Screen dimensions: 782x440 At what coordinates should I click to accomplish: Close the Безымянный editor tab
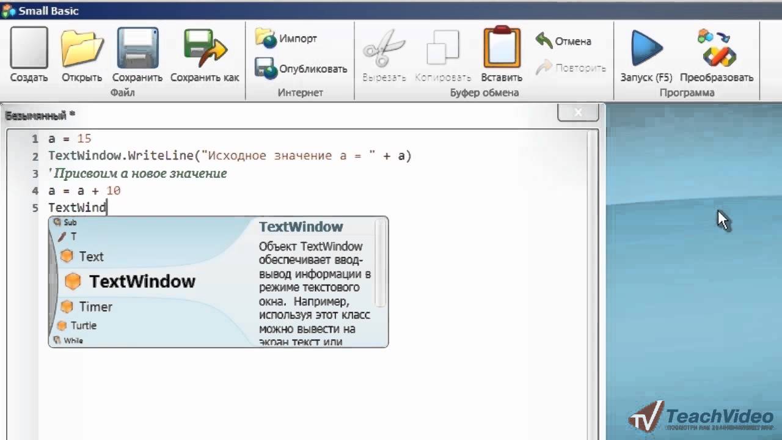pos(578,112)
